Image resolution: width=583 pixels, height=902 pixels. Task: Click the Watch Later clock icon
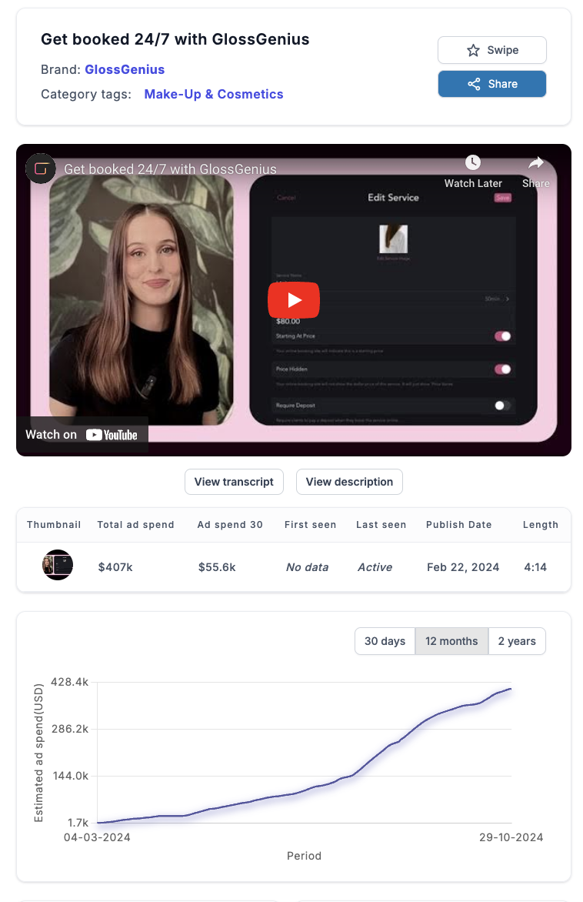(472, 162)
